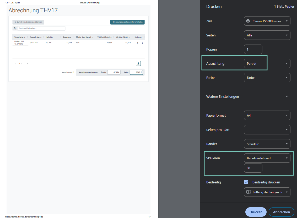Open the Seiten pages dropdown

(x=267, y=35)
